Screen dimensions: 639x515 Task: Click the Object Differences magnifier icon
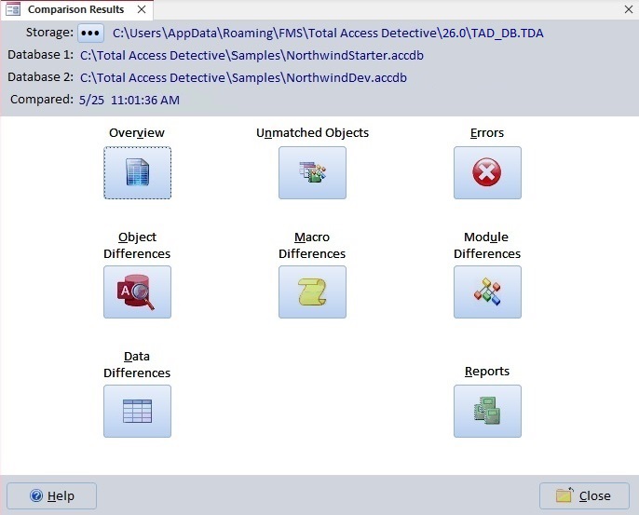[137, 292]
